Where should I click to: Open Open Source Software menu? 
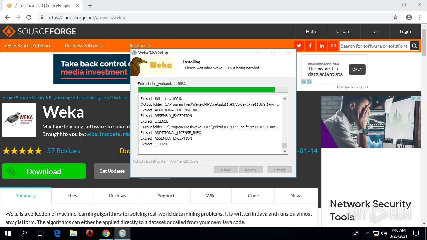(28, 46)
